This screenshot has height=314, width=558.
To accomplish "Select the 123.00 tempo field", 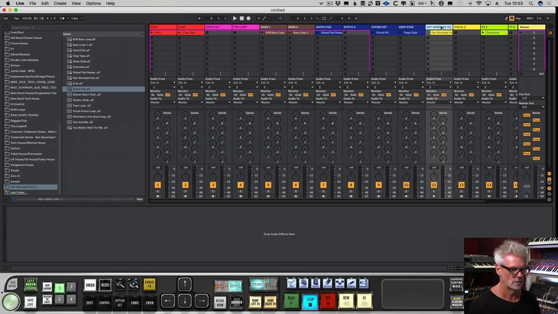I will pyautogui.click(x=27, y=18).
